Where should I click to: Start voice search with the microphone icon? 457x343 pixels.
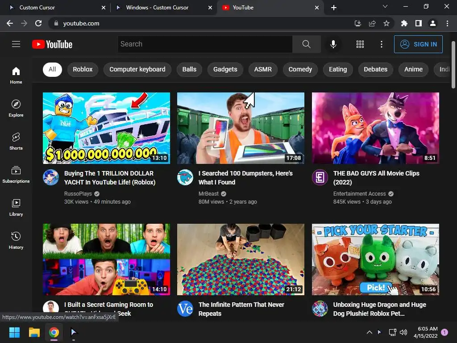point(333,44)
